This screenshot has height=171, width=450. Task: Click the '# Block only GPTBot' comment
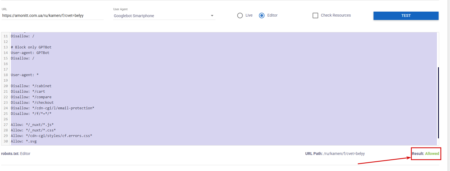(31, 47)
